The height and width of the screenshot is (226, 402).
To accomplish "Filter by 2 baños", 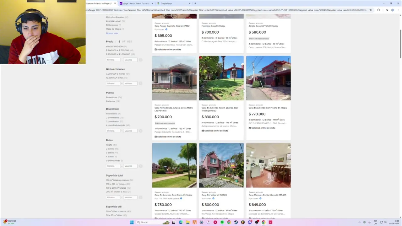I will point(110,148).
